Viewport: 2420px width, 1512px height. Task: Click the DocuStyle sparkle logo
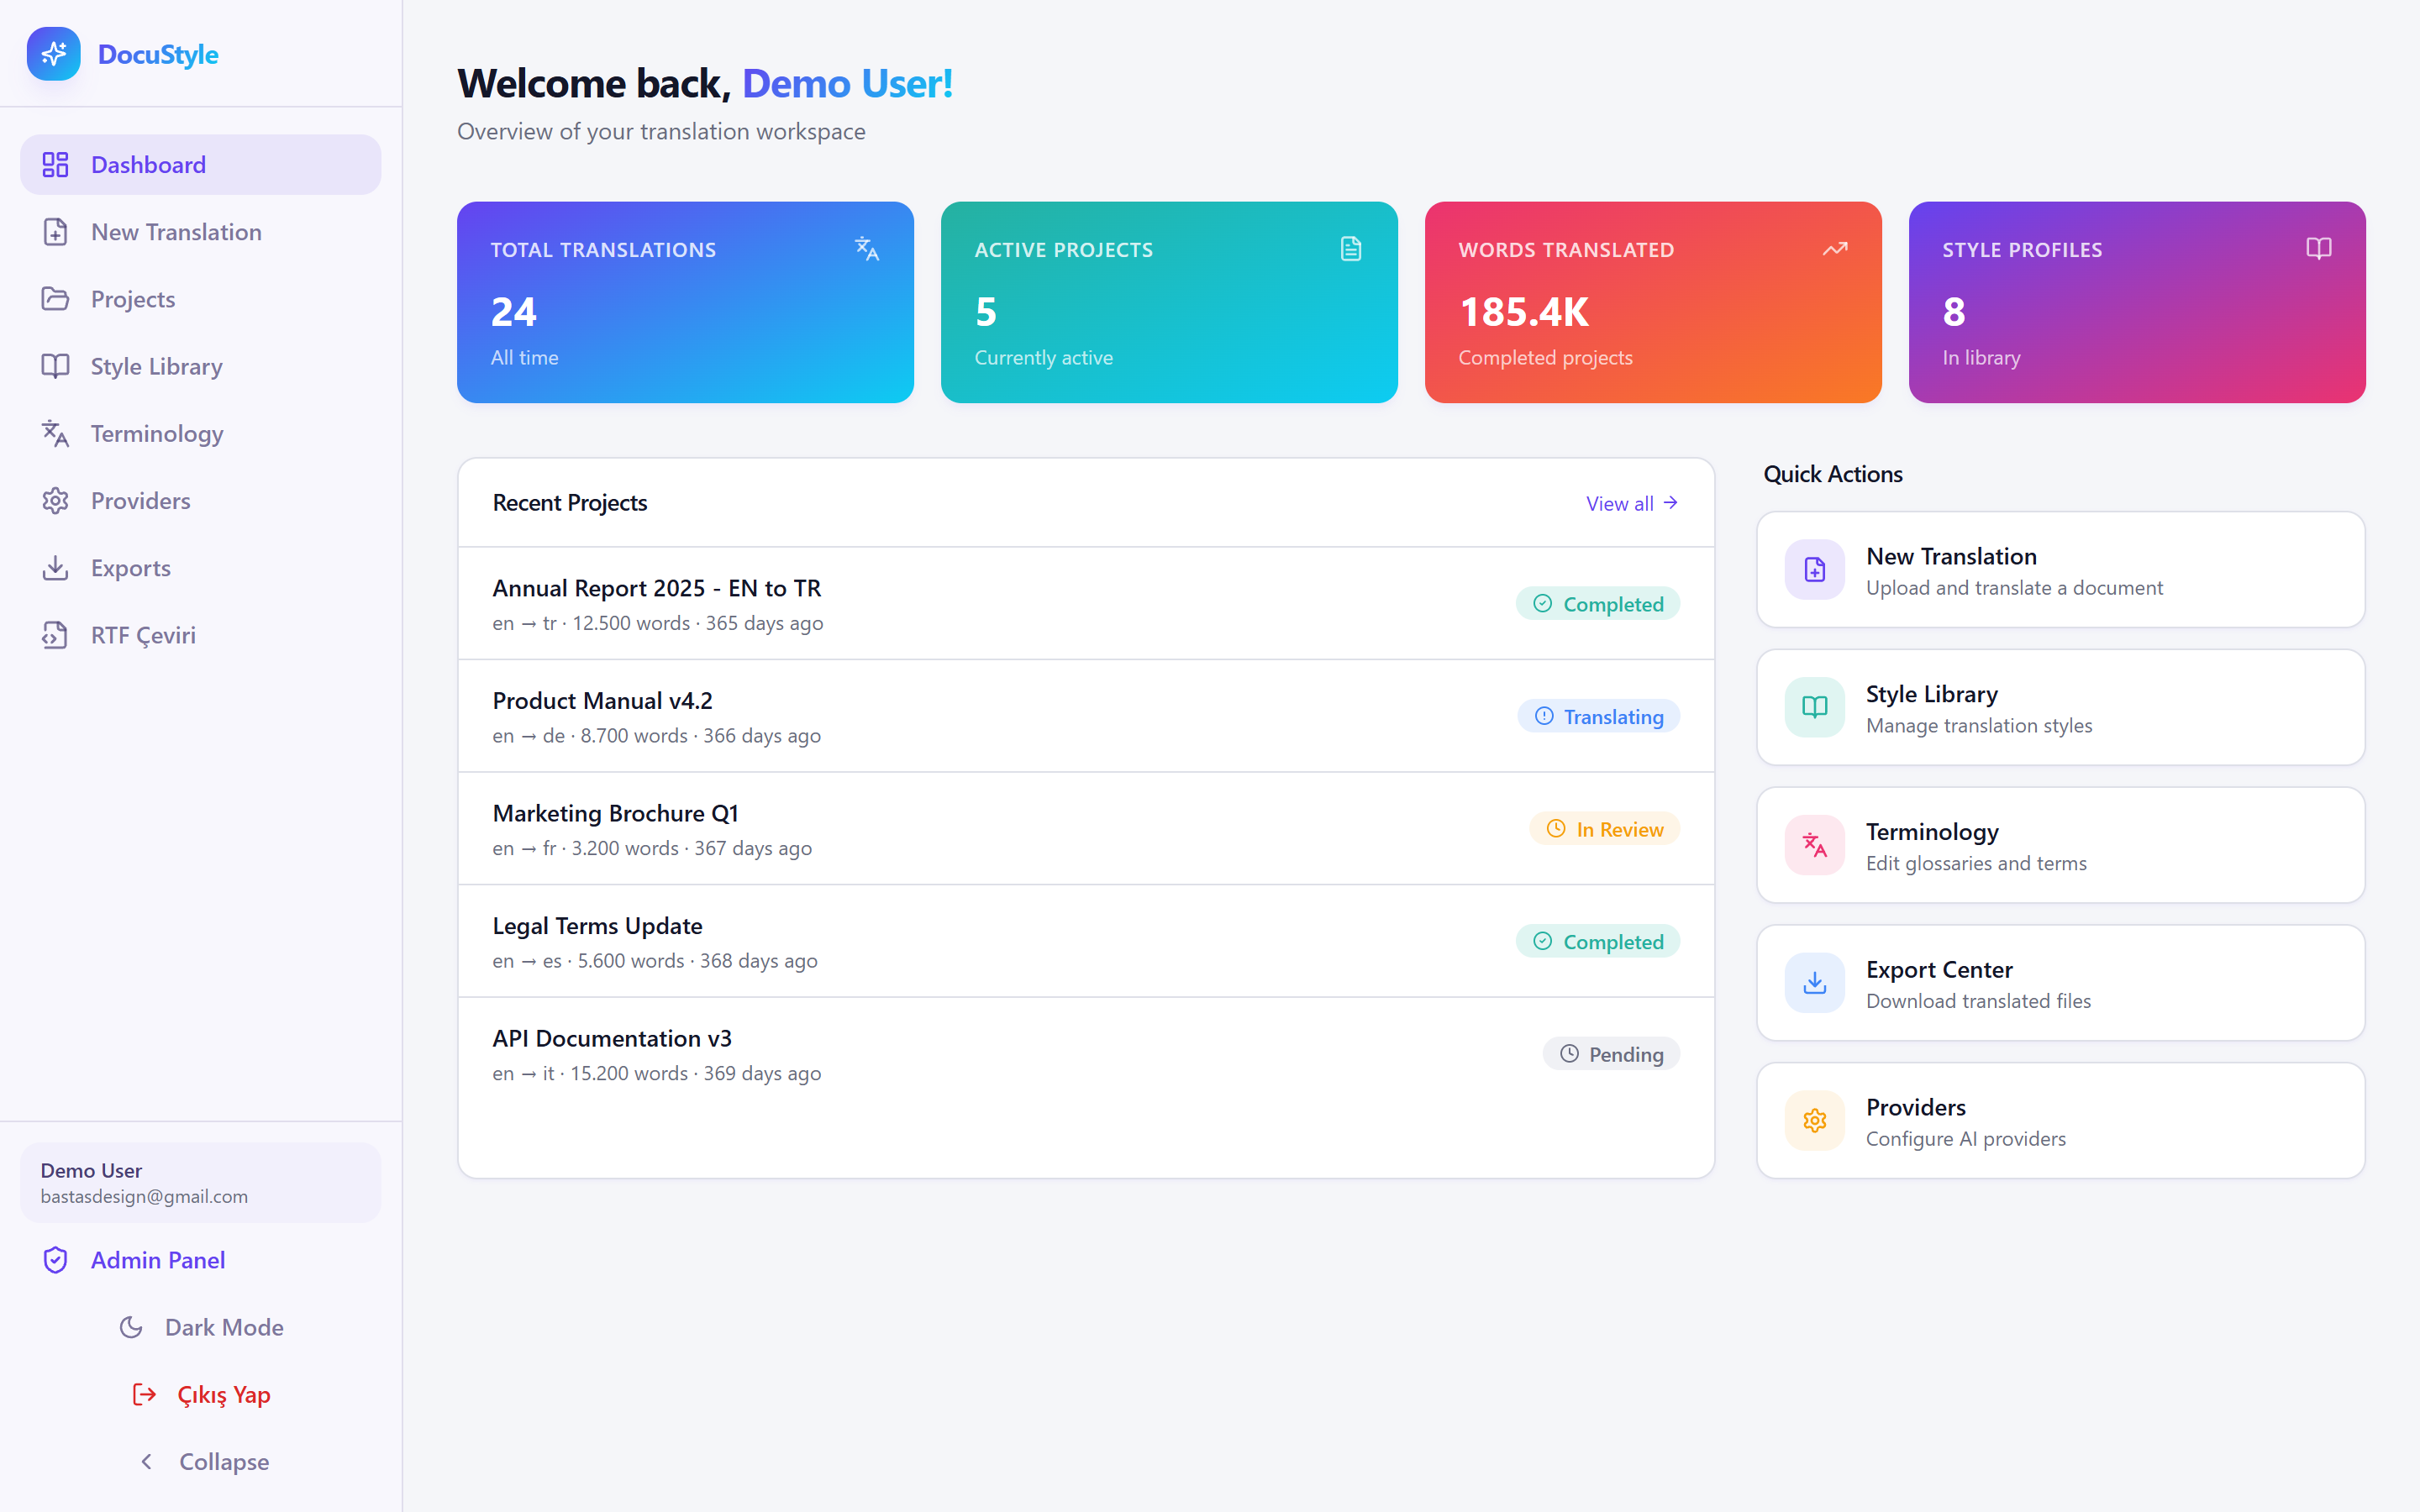[x=53, y=54]
